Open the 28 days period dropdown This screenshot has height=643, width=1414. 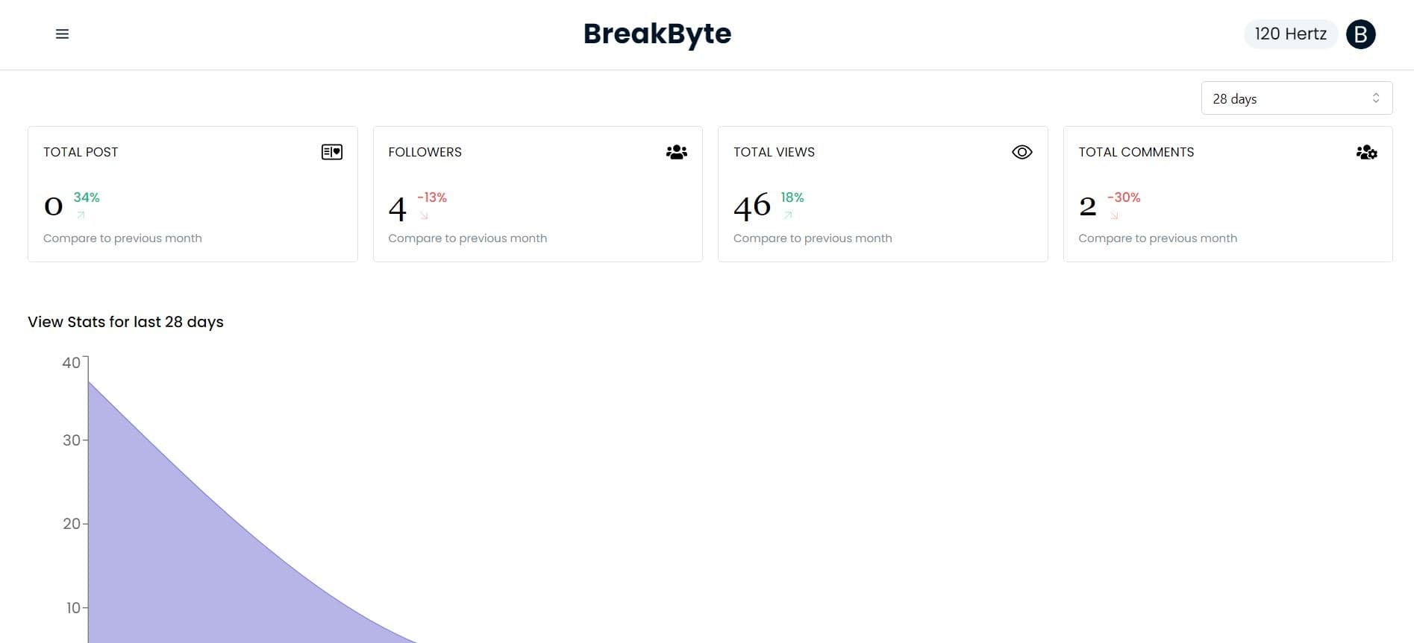[x=1297, y=98]
